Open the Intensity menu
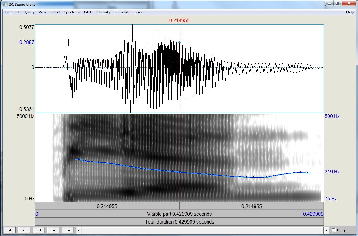 [103, 12]
